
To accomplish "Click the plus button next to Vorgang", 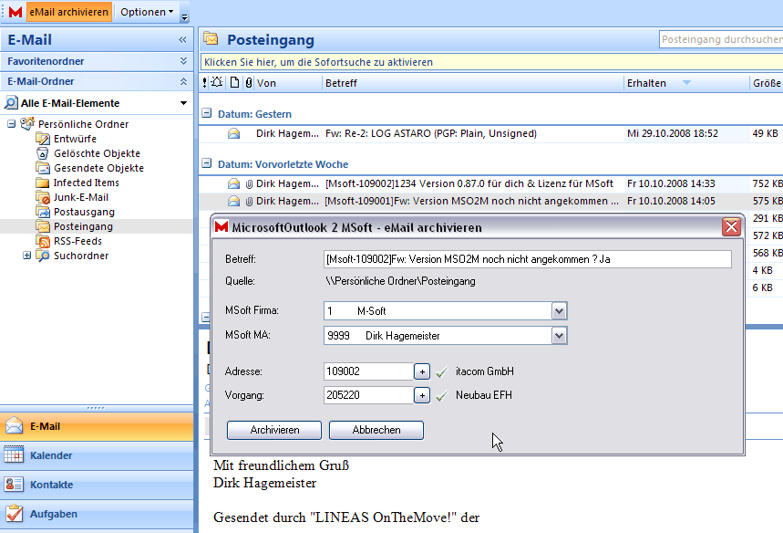I will click(x=422, y=395).
